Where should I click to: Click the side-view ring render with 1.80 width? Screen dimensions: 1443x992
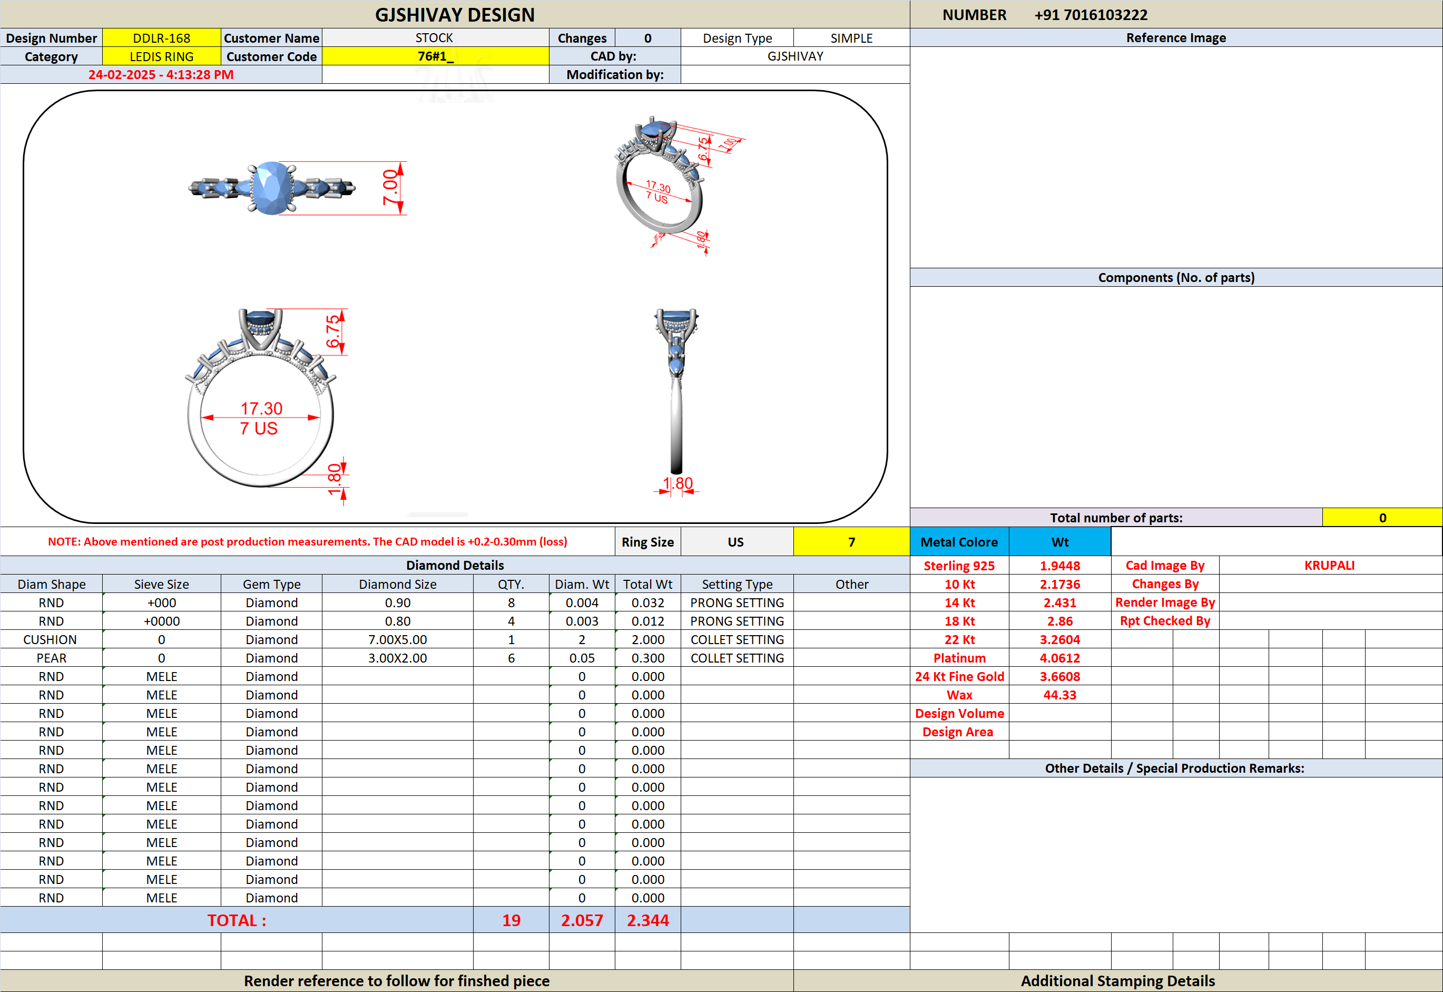676,392
